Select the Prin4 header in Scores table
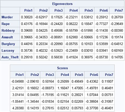Screen dimensions: 125x112 (65, 75)
